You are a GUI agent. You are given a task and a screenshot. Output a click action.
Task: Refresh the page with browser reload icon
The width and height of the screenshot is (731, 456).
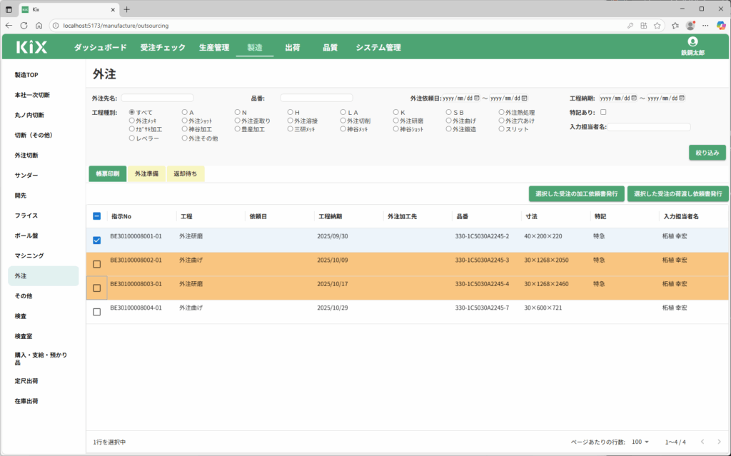pos(24,25)
